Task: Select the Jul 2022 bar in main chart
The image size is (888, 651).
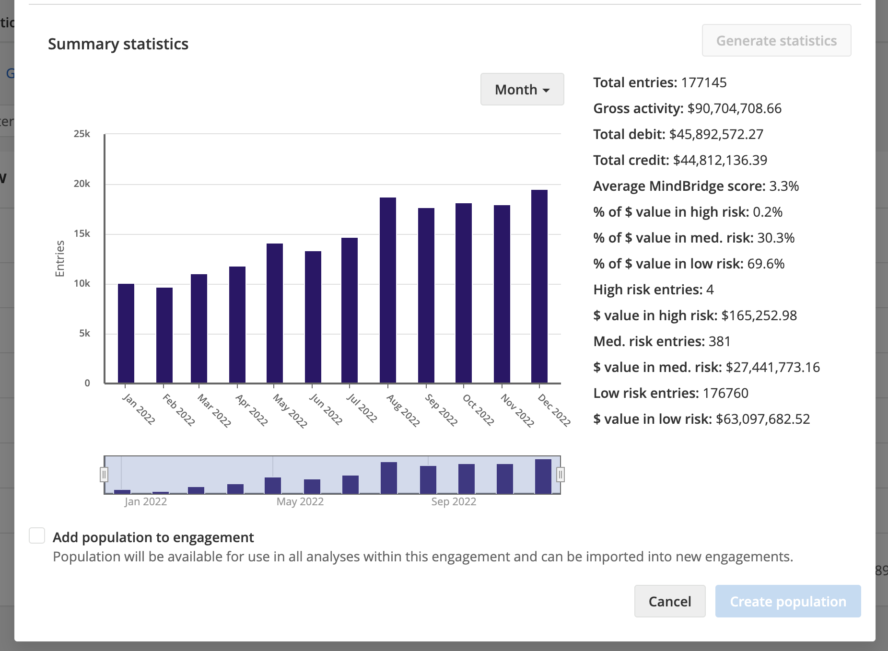Action: click(x=350, y=311)
